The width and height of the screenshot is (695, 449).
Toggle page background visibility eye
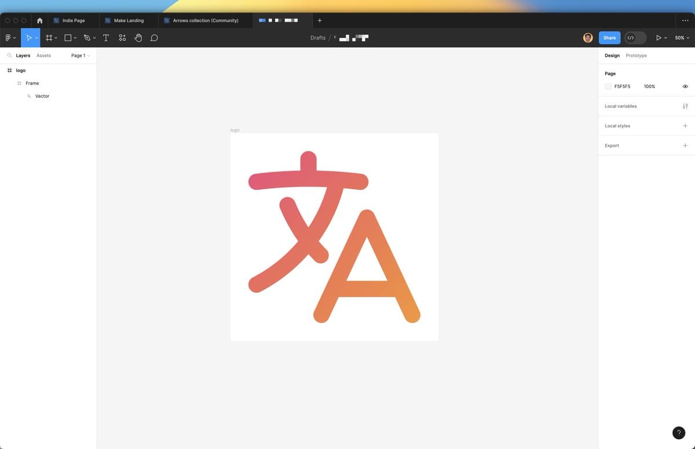685,86
